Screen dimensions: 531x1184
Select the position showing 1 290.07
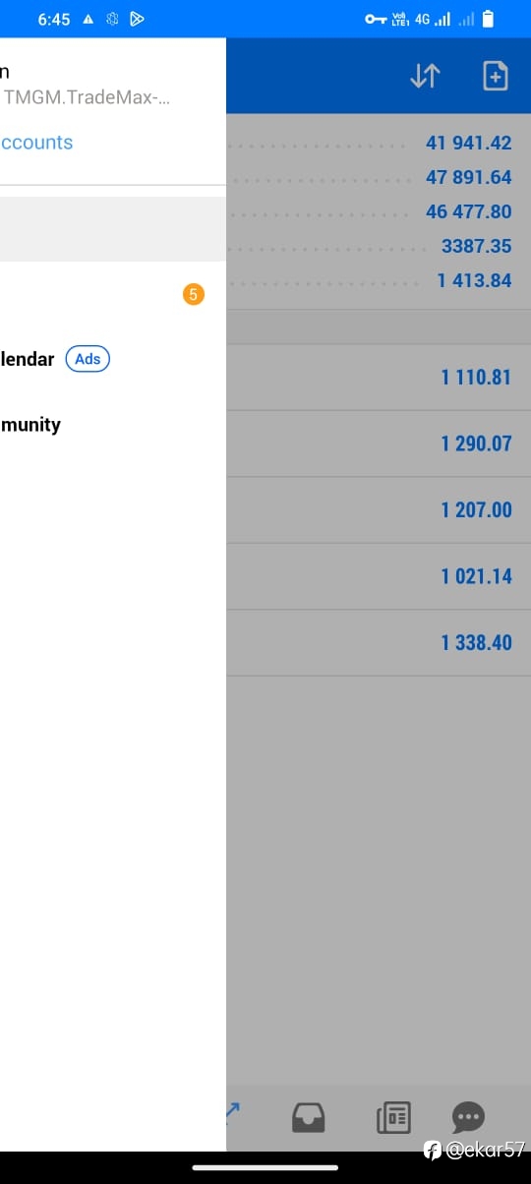coord(379,444)
